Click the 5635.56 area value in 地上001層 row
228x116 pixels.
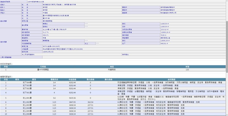pyautogui.click(x=72, y=98)
